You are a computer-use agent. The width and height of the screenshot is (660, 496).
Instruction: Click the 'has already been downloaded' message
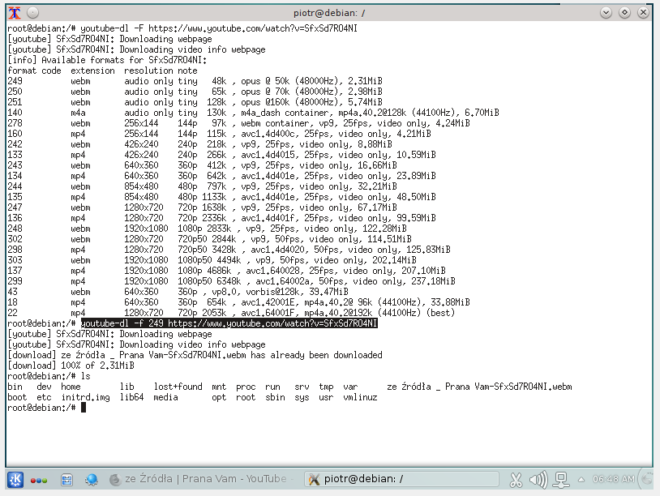tap(195, 355)
